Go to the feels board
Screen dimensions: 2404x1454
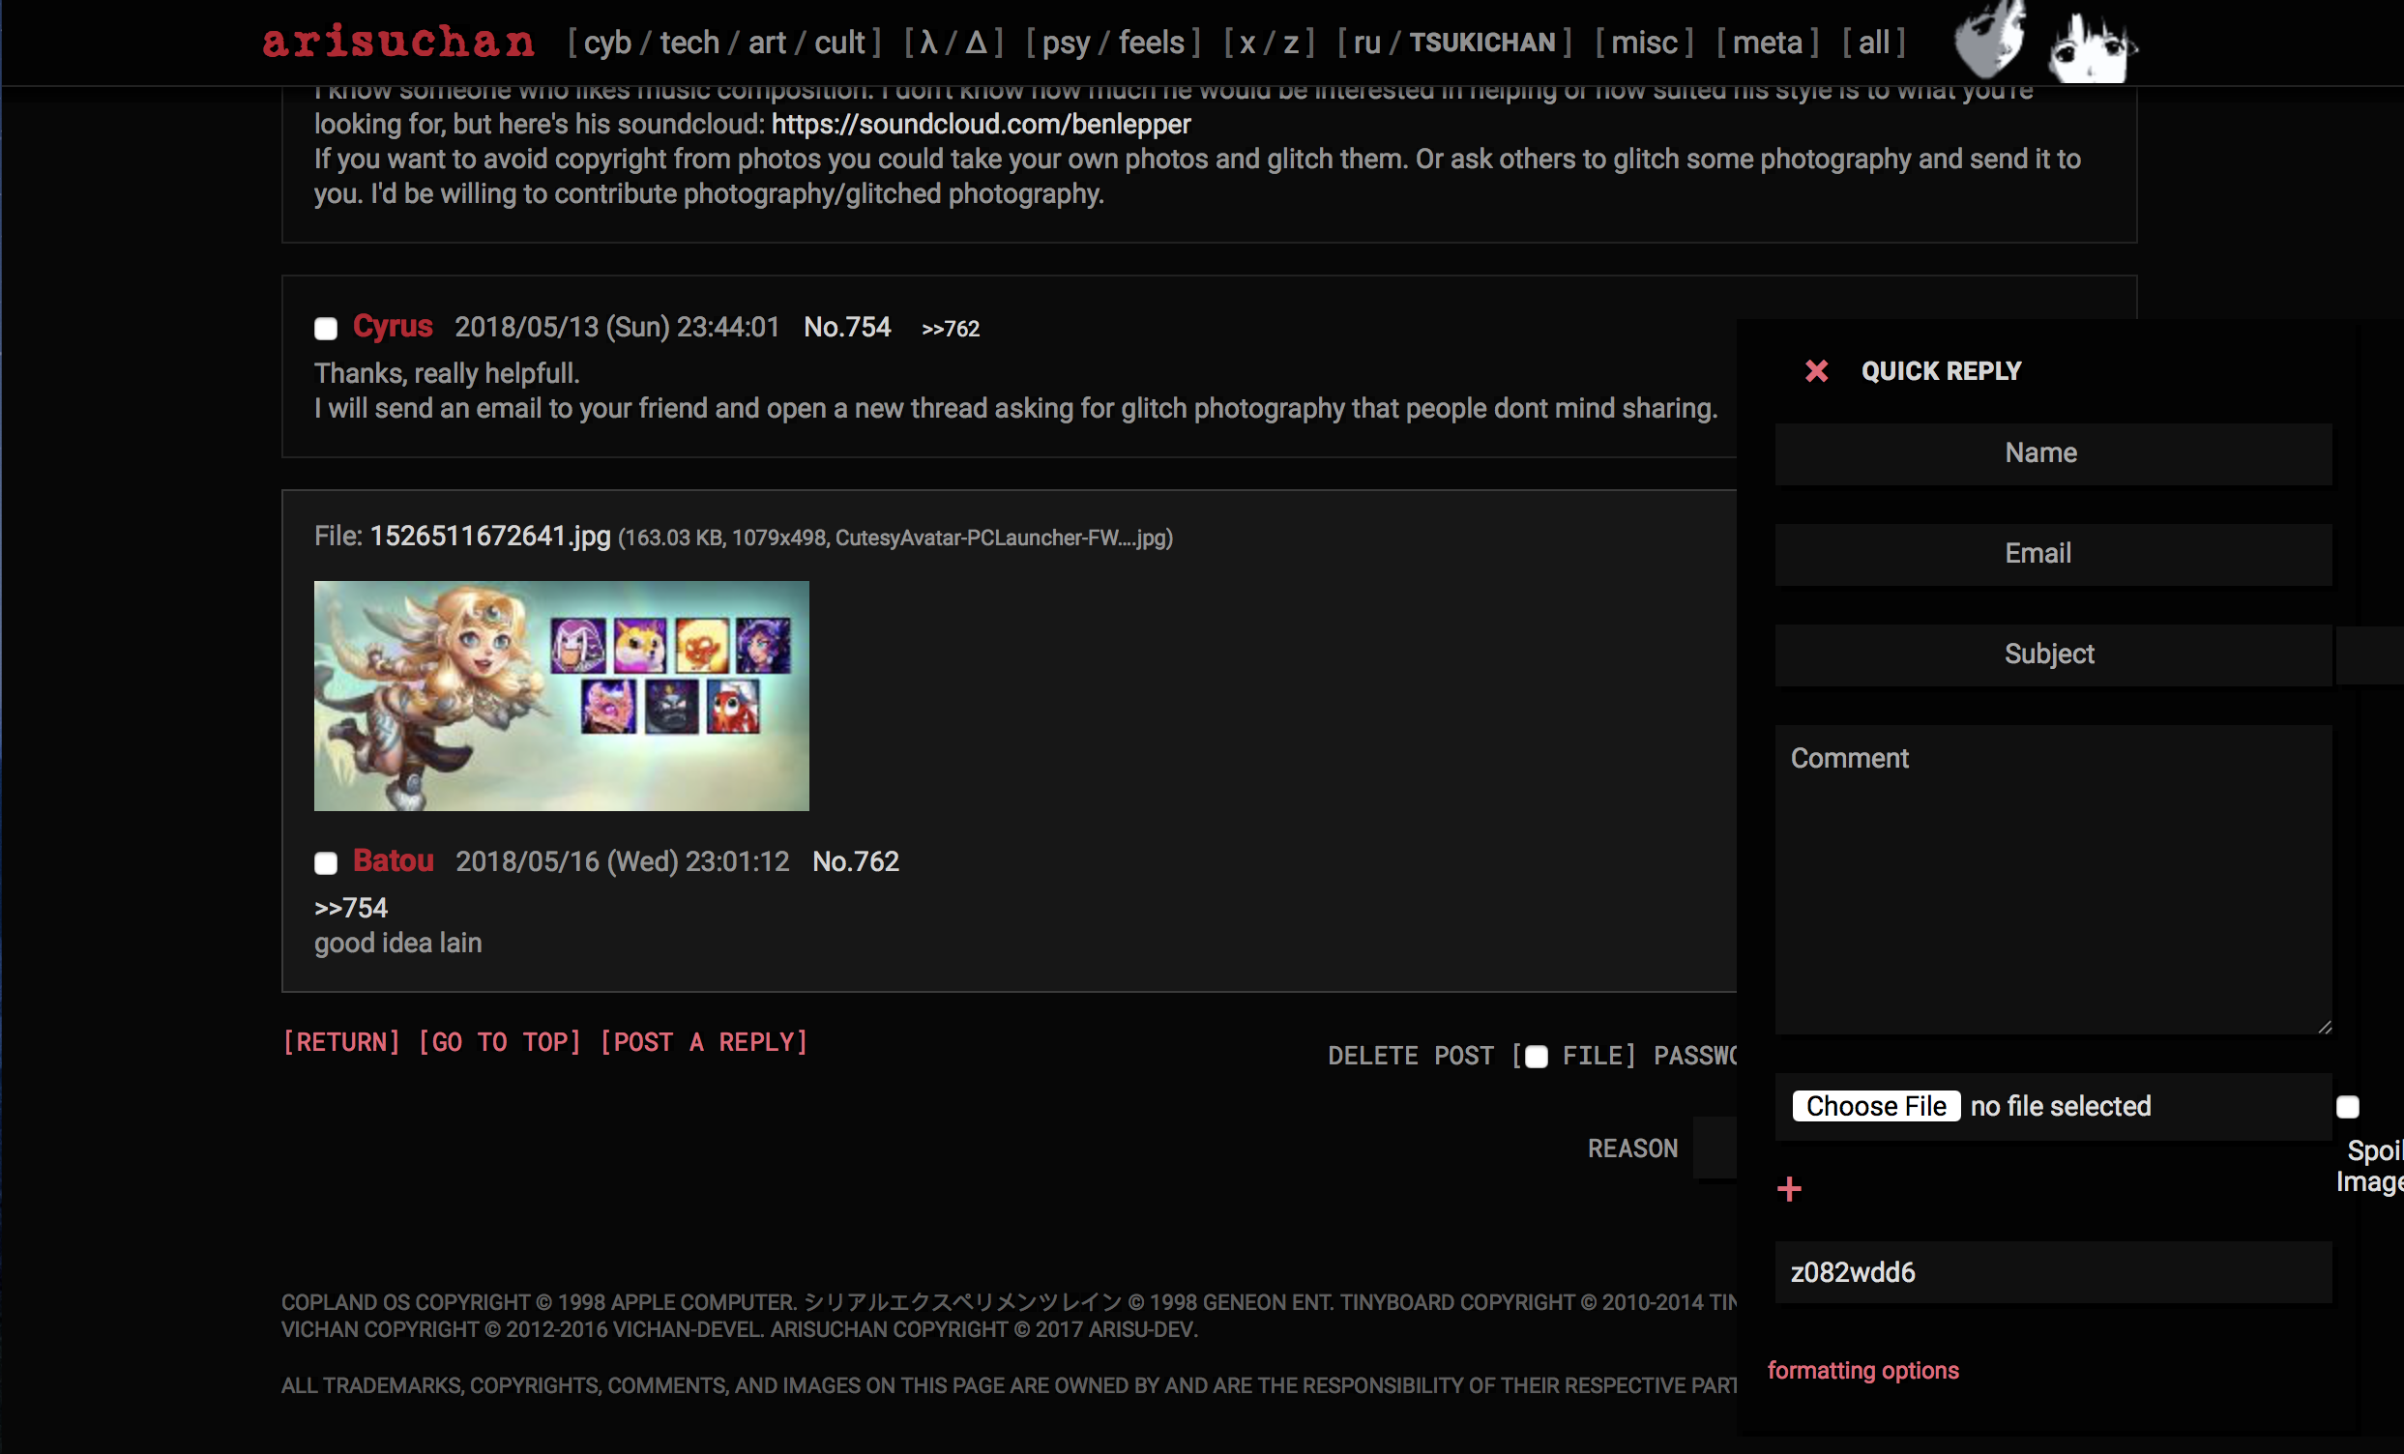click(1151, 43)
